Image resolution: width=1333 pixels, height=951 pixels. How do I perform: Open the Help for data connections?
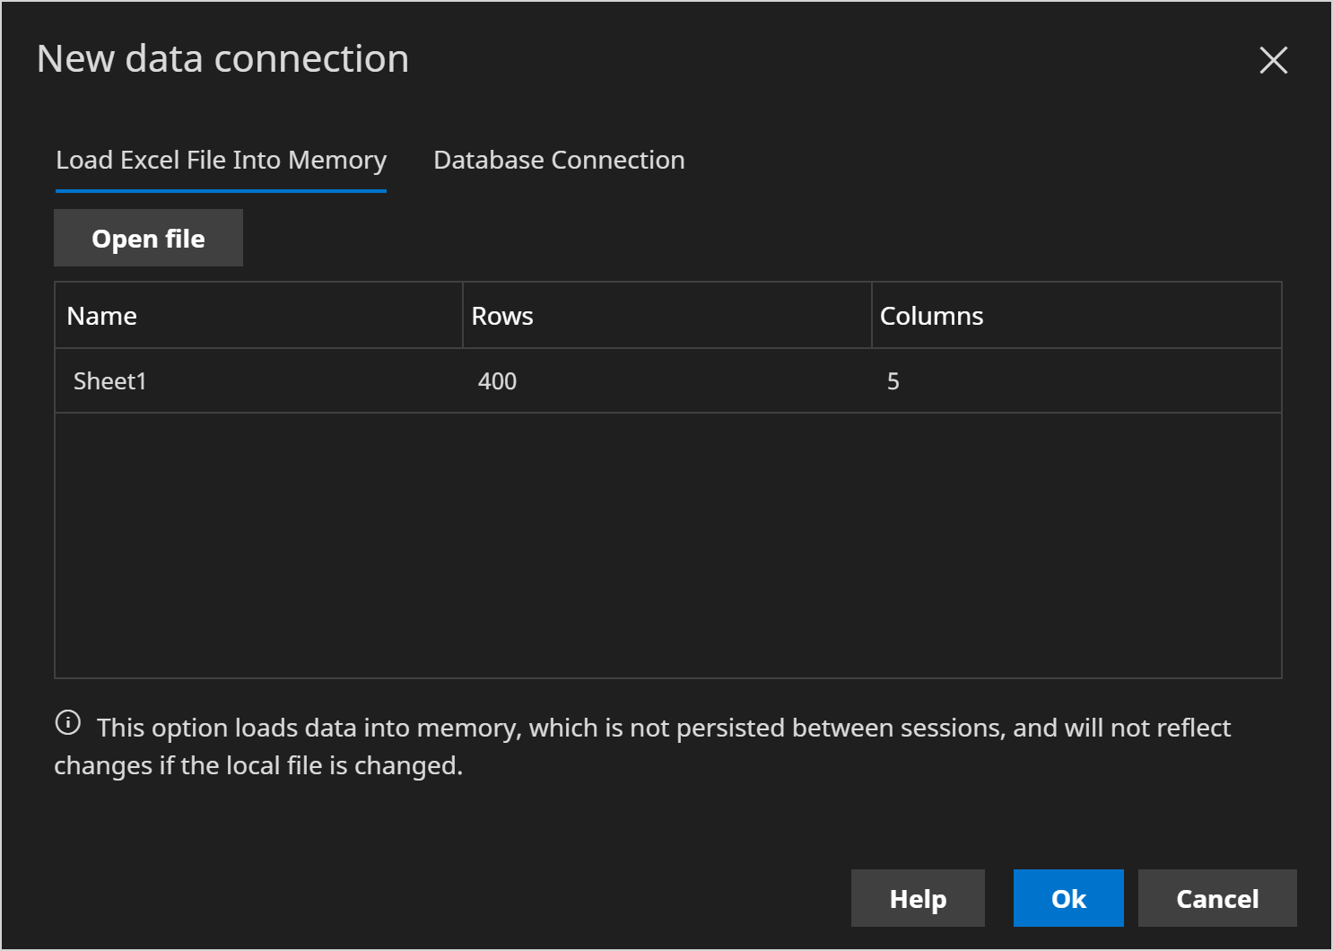pyautogui.click(x=917, y=898)
